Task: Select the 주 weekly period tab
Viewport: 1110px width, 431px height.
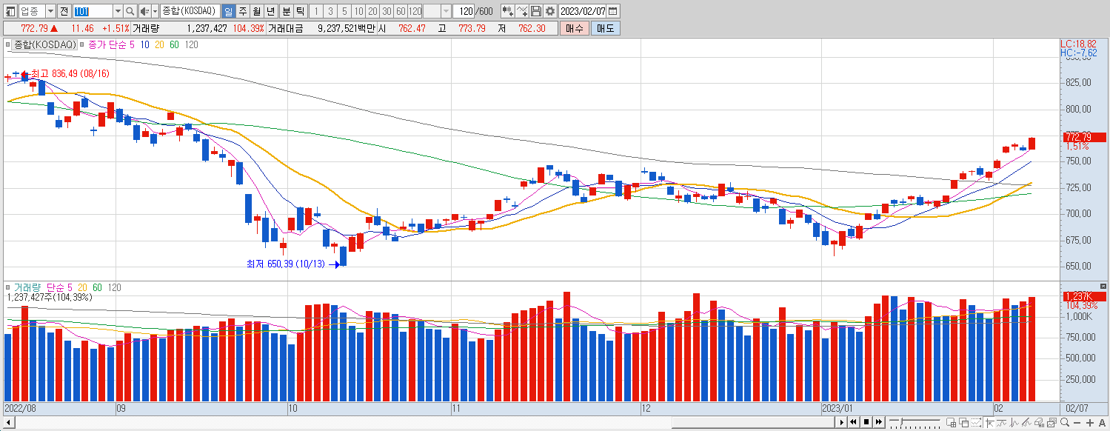Action: pyautogui.click(x=243, y=11)
